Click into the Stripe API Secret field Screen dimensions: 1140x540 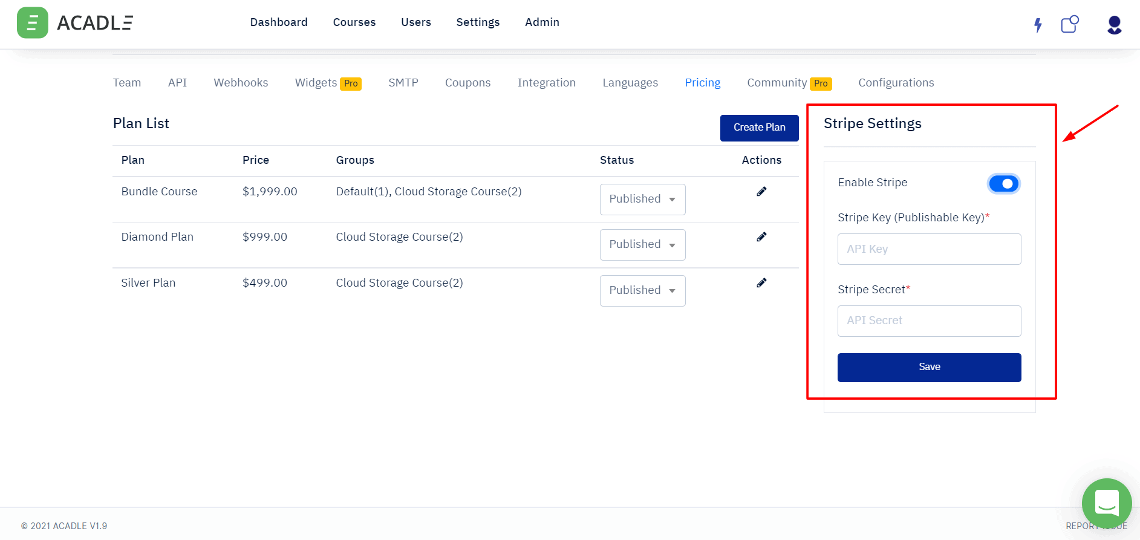tap(929, 321)
